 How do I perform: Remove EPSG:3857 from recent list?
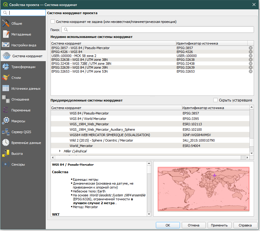(x=250, y=48)
